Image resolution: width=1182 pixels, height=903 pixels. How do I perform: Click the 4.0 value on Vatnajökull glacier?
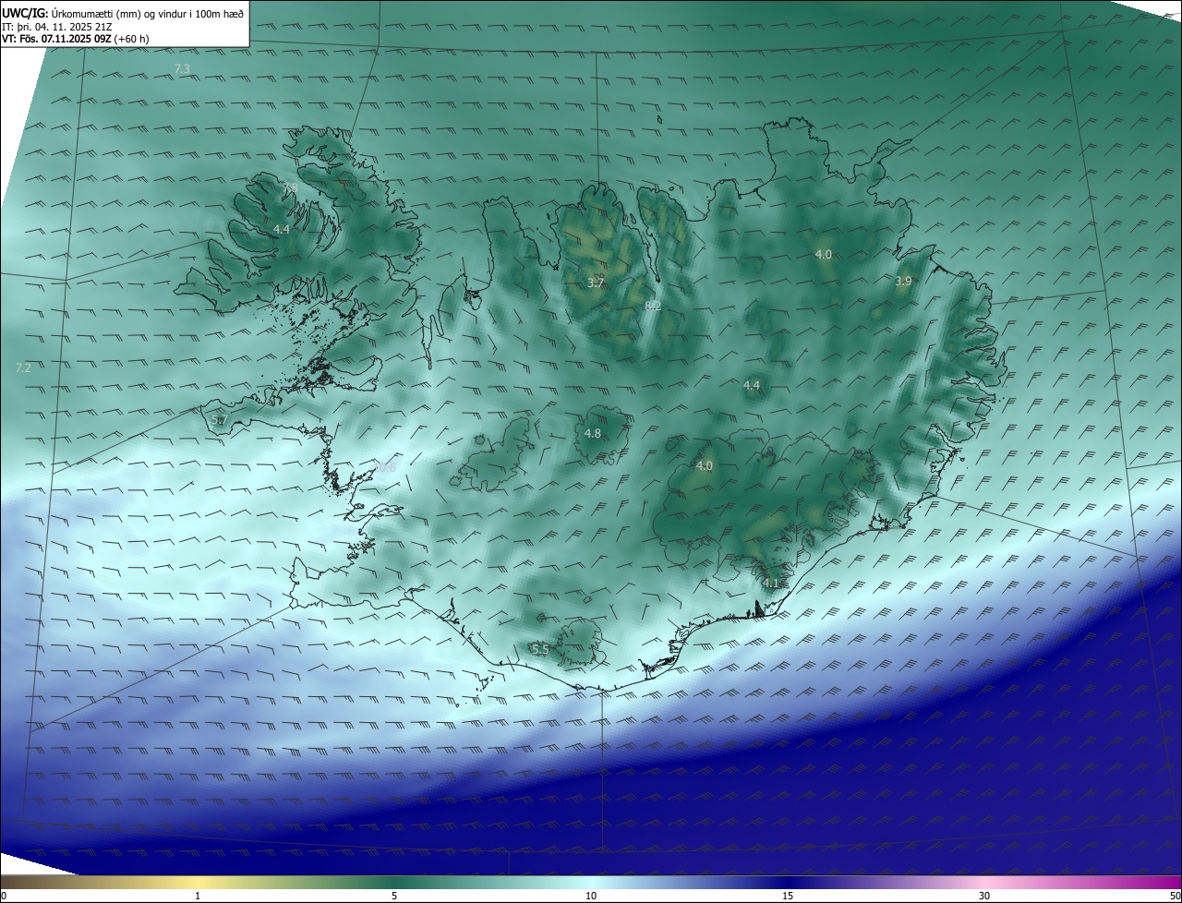coord(705,466)
